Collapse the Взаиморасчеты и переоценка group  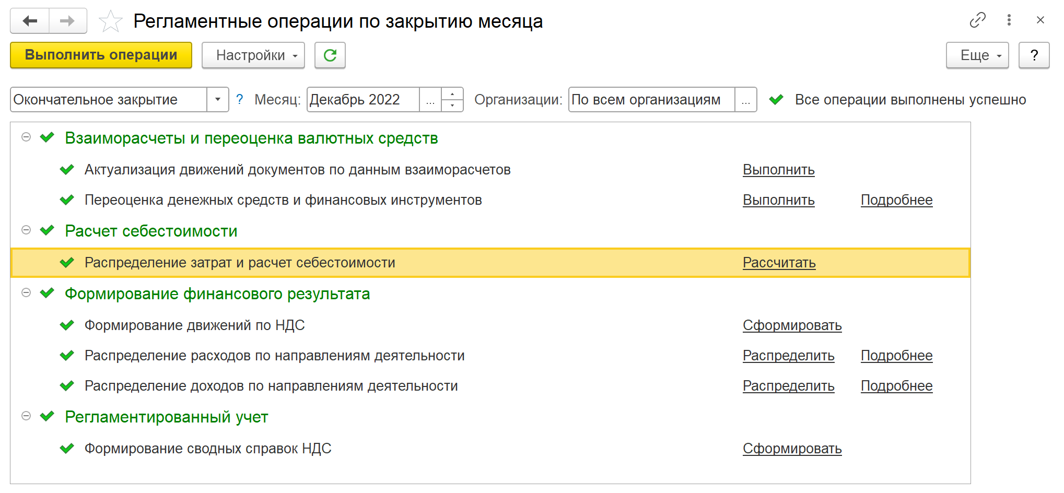[x=26, y=137]
